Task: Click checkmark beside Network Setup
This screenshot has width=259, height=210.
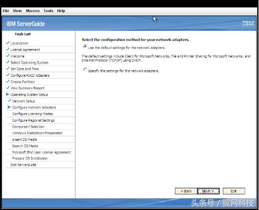Action: pyautogui.click(x=9, y=100)
